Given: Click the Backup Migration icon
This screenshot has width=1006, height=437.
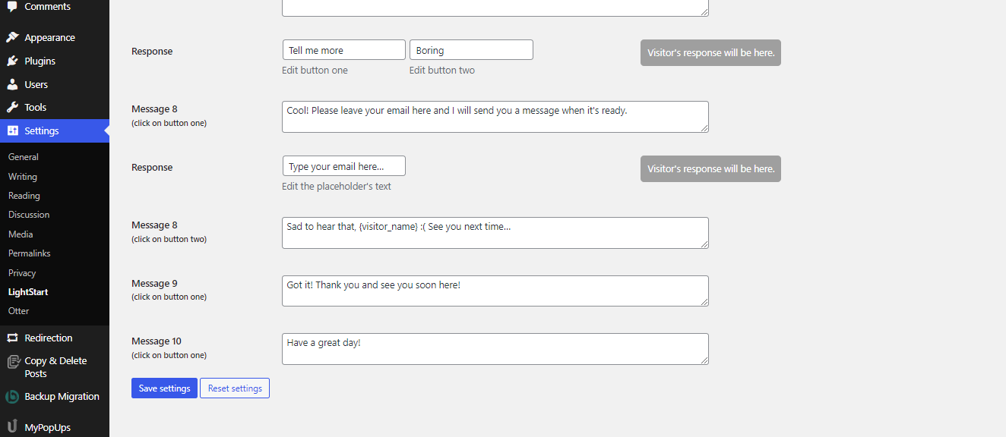Looking at the screenshot, I should coord(12,396).
